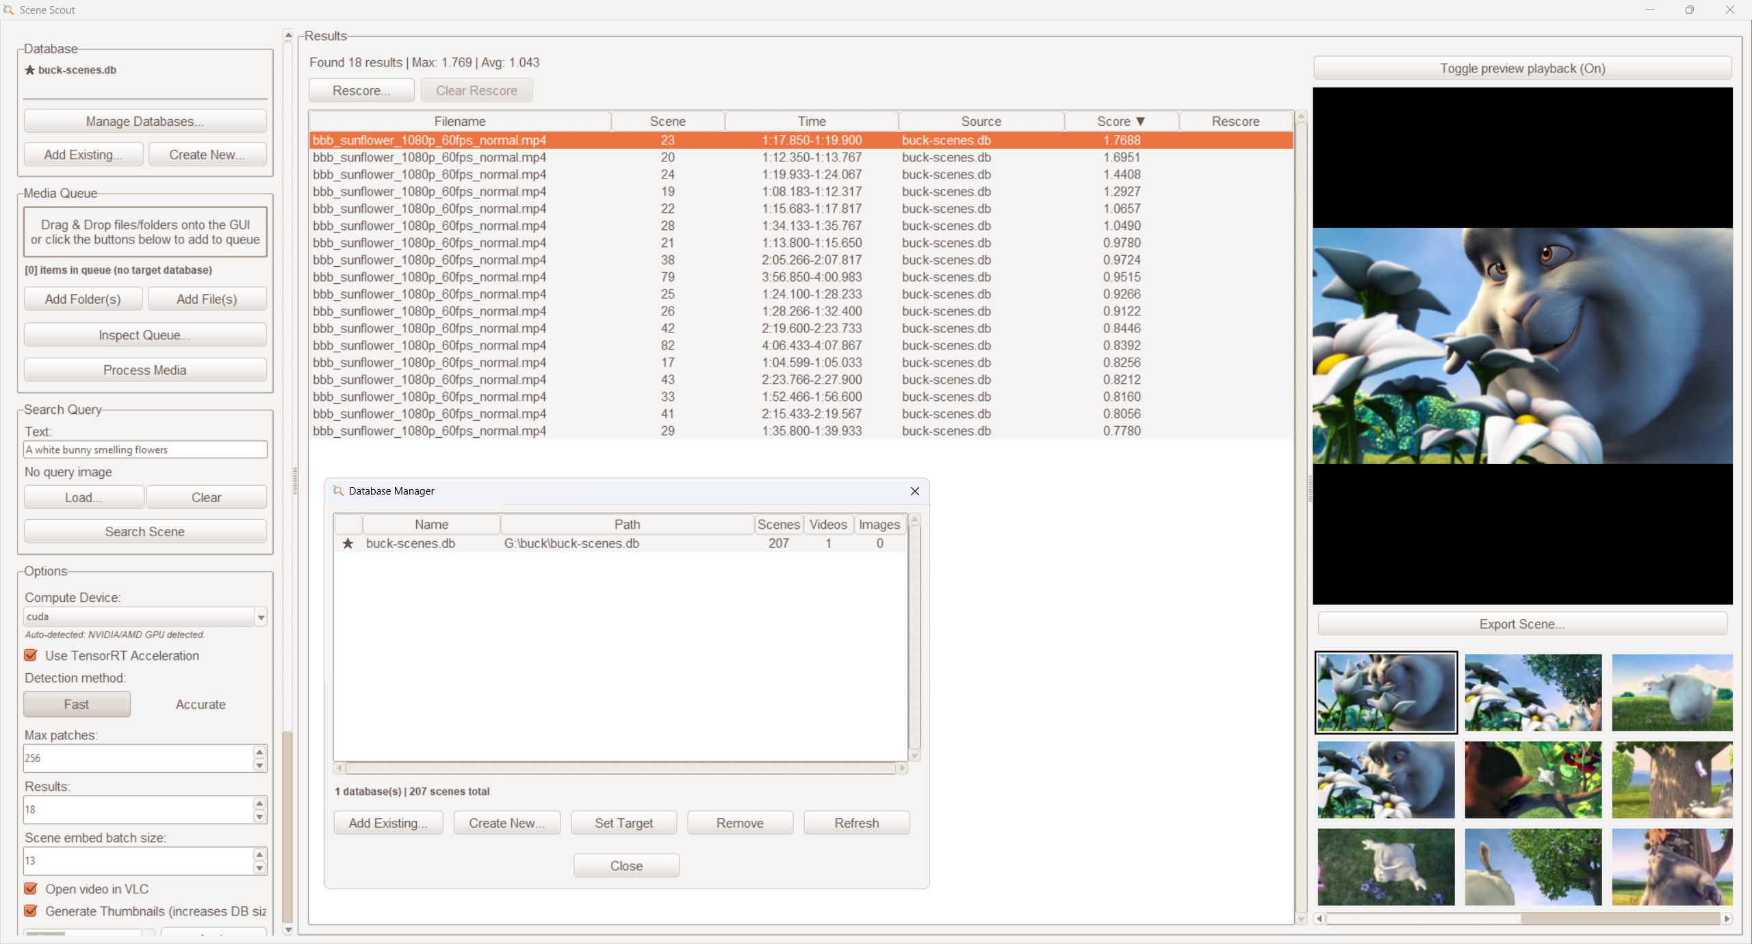Decrease the Max patches value
Image resolution: width=1752 pixels, height=944 pixels.
tap(259, 765)
